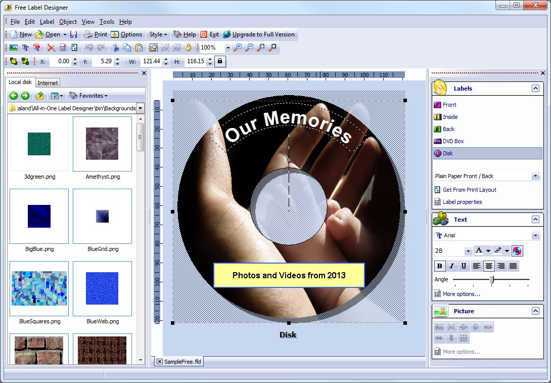
Task: Open the Arial font dropdown
Action: click(x=535, y=235)
